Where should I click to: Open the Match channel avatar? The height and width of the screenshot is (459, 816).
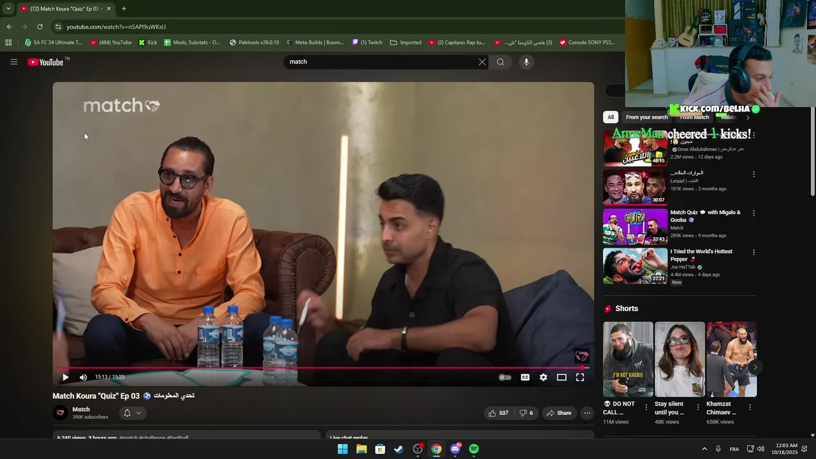point(61,413)
